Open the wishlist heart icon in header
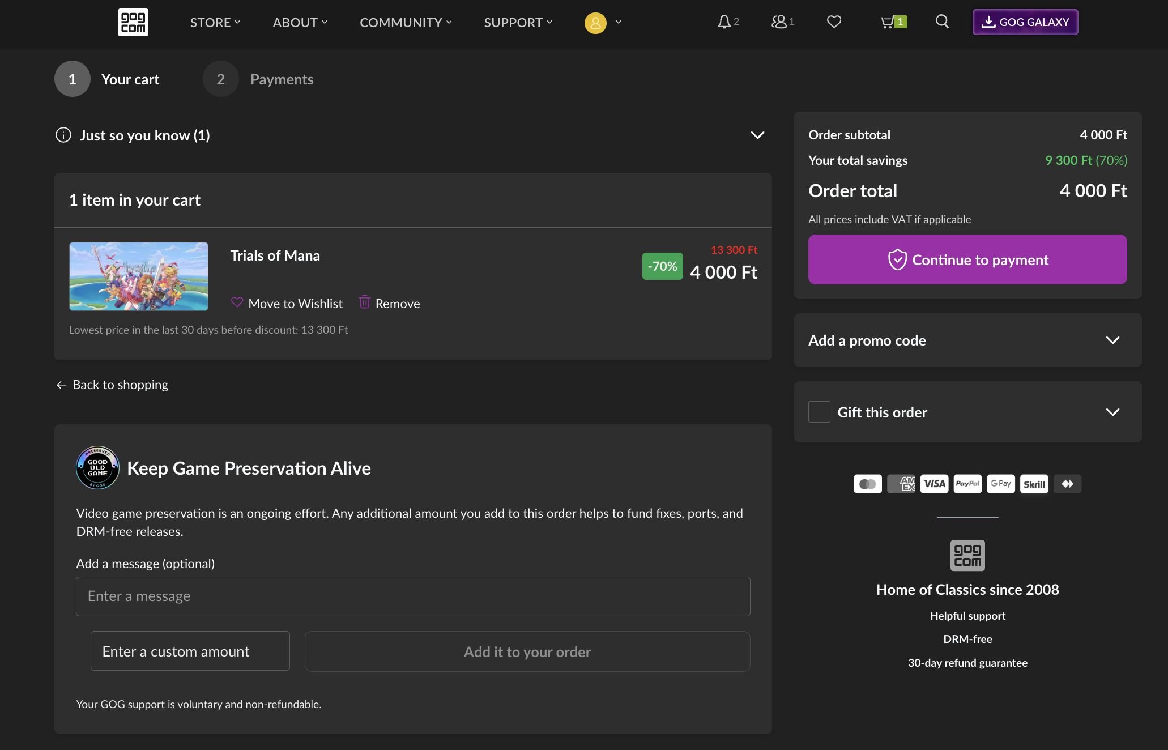1168x750 pixels. pyautogui.click(x=834, y=22)
